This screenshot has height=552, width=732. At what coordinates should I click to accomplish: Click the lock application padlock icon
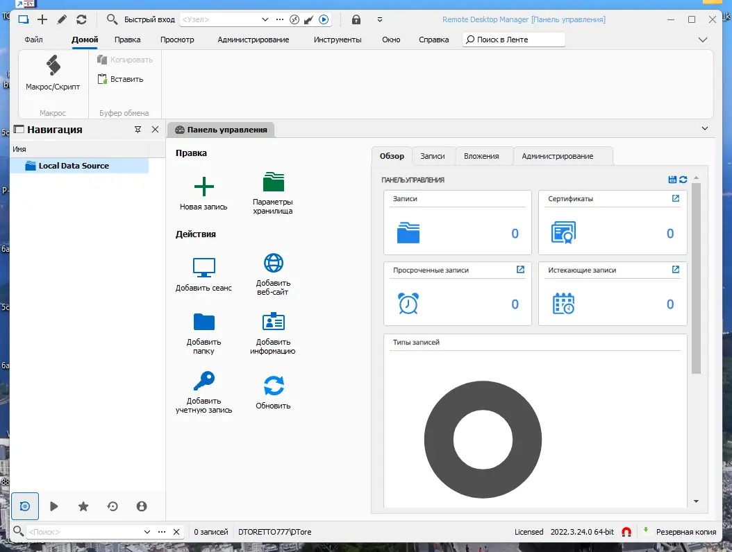coord(356,19)
